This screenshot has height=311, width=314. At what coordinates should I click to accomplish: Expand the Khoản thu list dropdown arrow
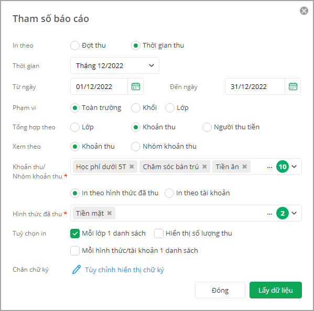coord(294,166)
